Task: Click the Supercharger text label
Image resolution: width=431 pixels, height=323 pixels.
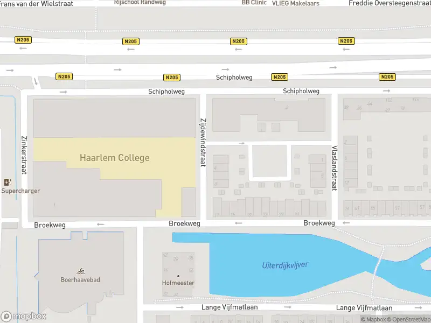Action: pos(20,191)
